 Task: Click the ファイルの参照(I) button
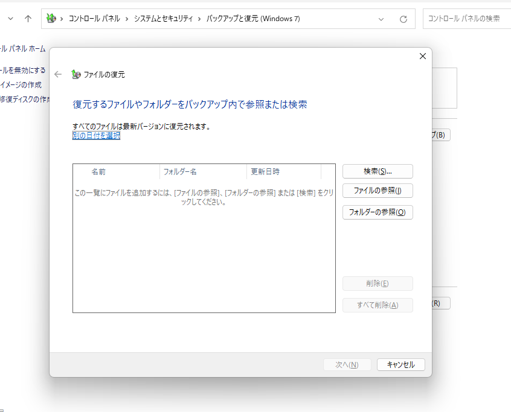[378, 191]
